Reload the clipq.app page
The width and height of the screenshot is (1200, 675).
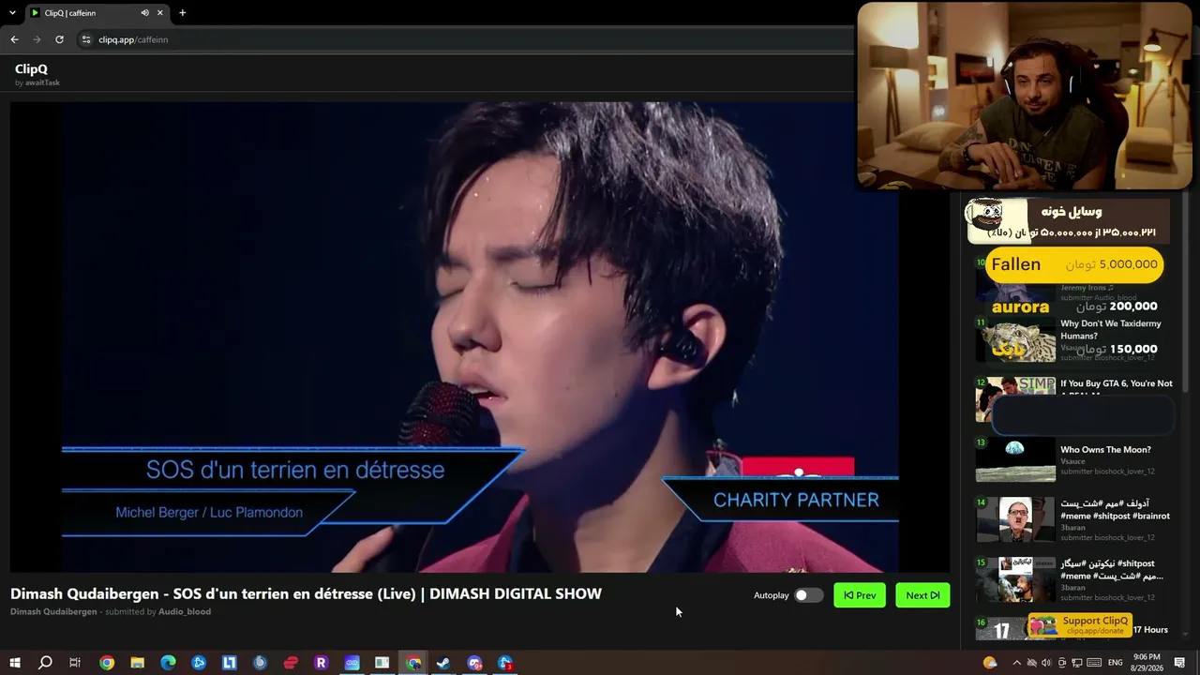(59, 39)
